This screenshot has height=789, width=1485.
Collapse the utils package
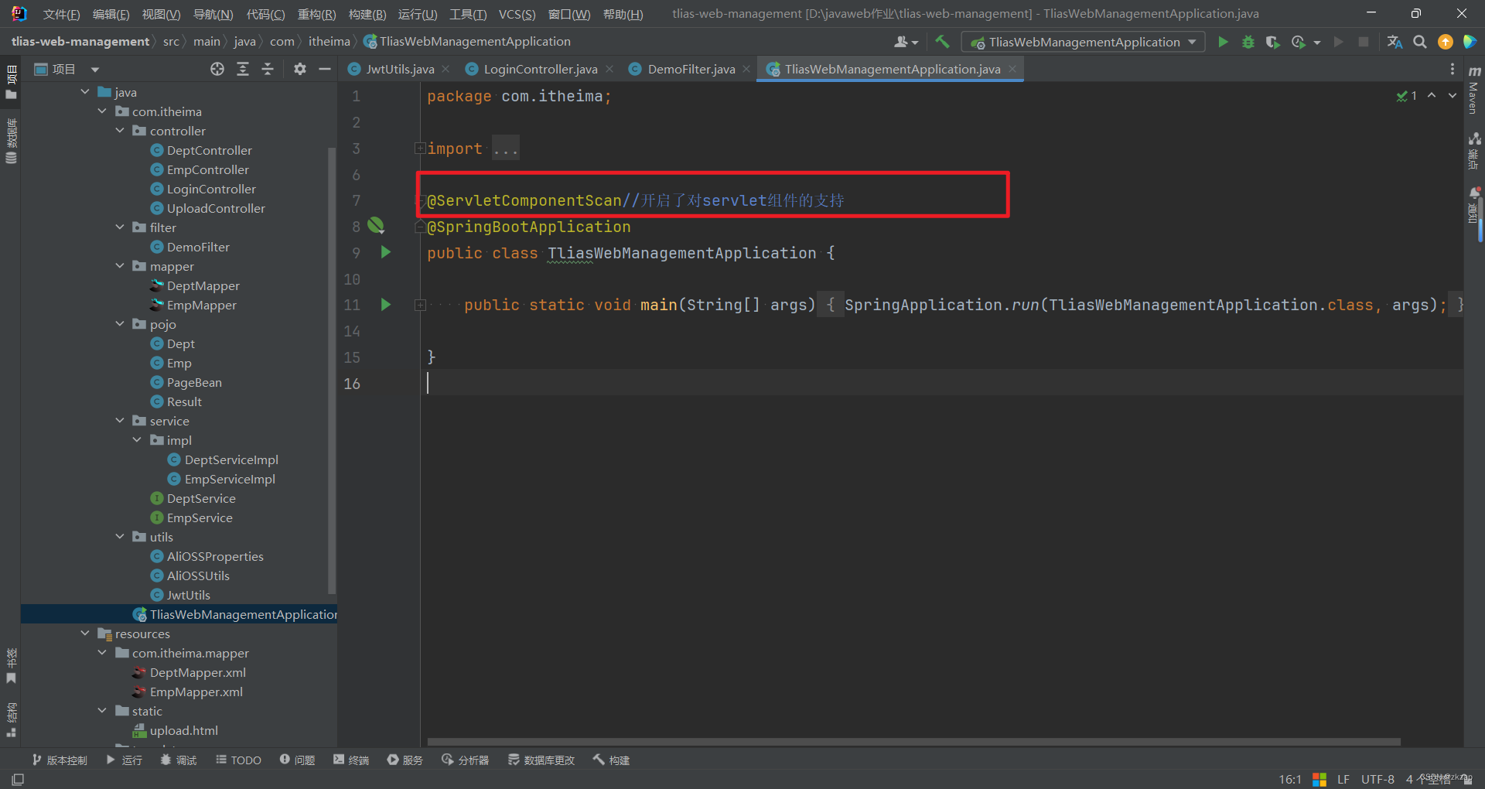pos(120,537)
